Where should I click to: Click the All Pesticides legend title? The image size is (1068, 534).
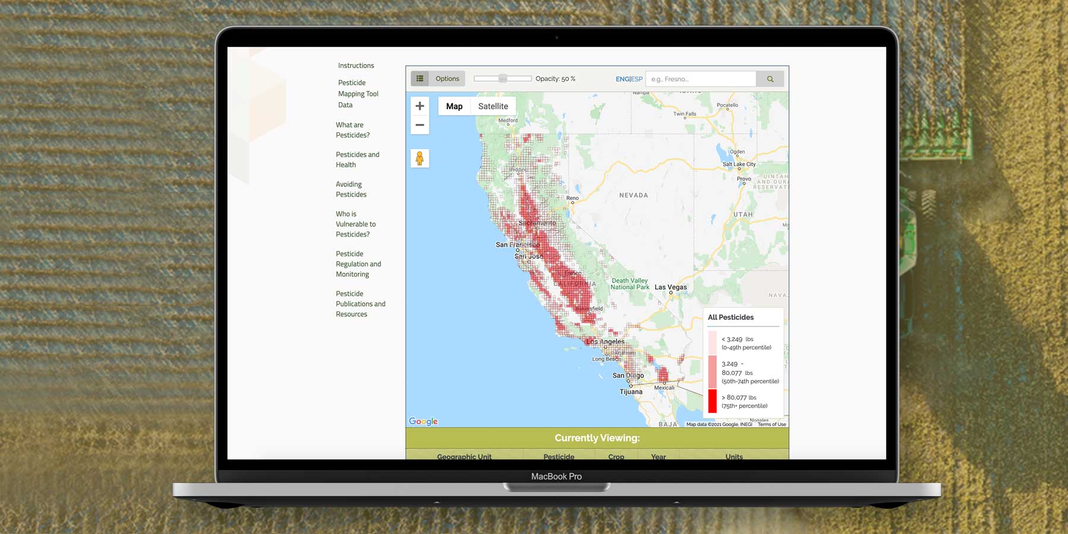(731, 317)
